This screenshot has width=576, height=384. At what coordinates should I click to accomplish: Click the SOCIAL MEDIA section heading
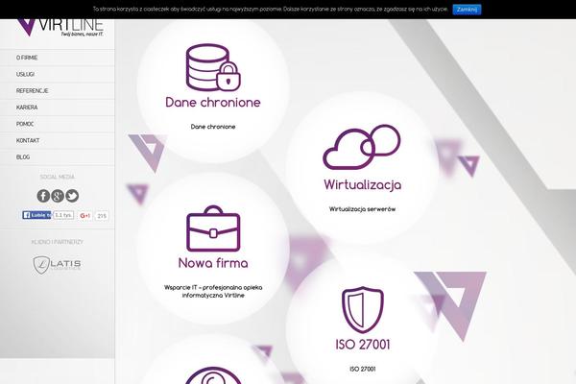pos(58,177)
